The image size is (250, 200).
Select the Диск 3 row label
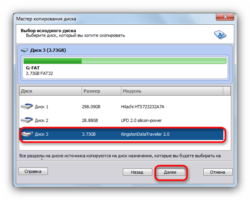coord(42,134)
